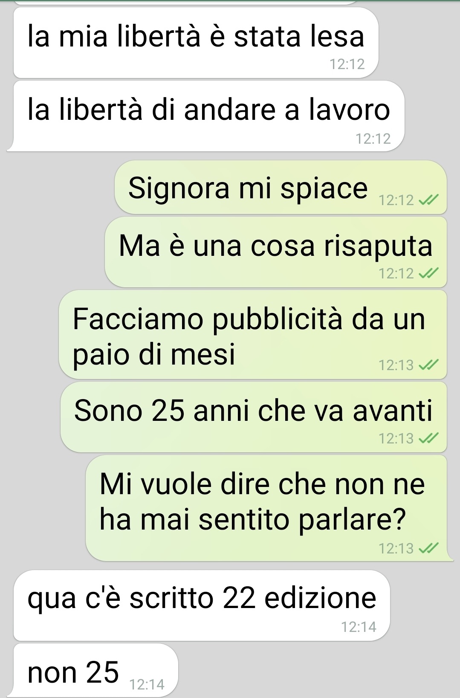
Task: Tap the 12:13 timestamp on 'paio di mesi' bubble
Action: pos(396,365)
